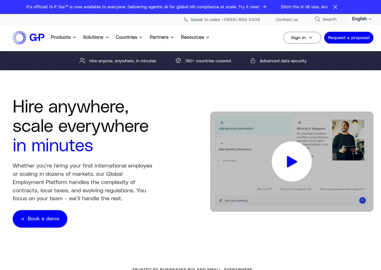Viewport: 381px width, 270px height.
Task: Click the phone icon beside Speak to sales
Action: click(186, 19)
